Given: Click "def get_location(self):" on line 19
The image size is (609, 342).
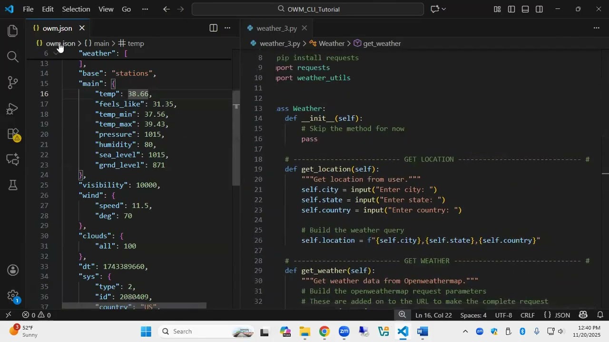Looking at the screenshot, I should pos(332,169).
